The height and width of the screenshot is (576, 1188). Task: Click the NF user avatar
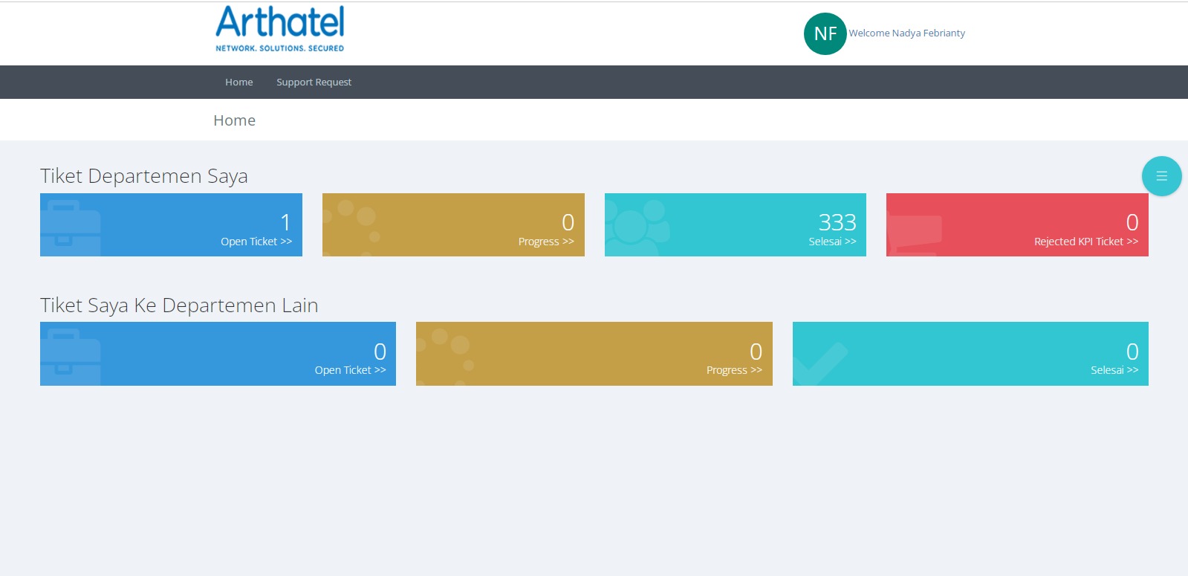point(825,33)
